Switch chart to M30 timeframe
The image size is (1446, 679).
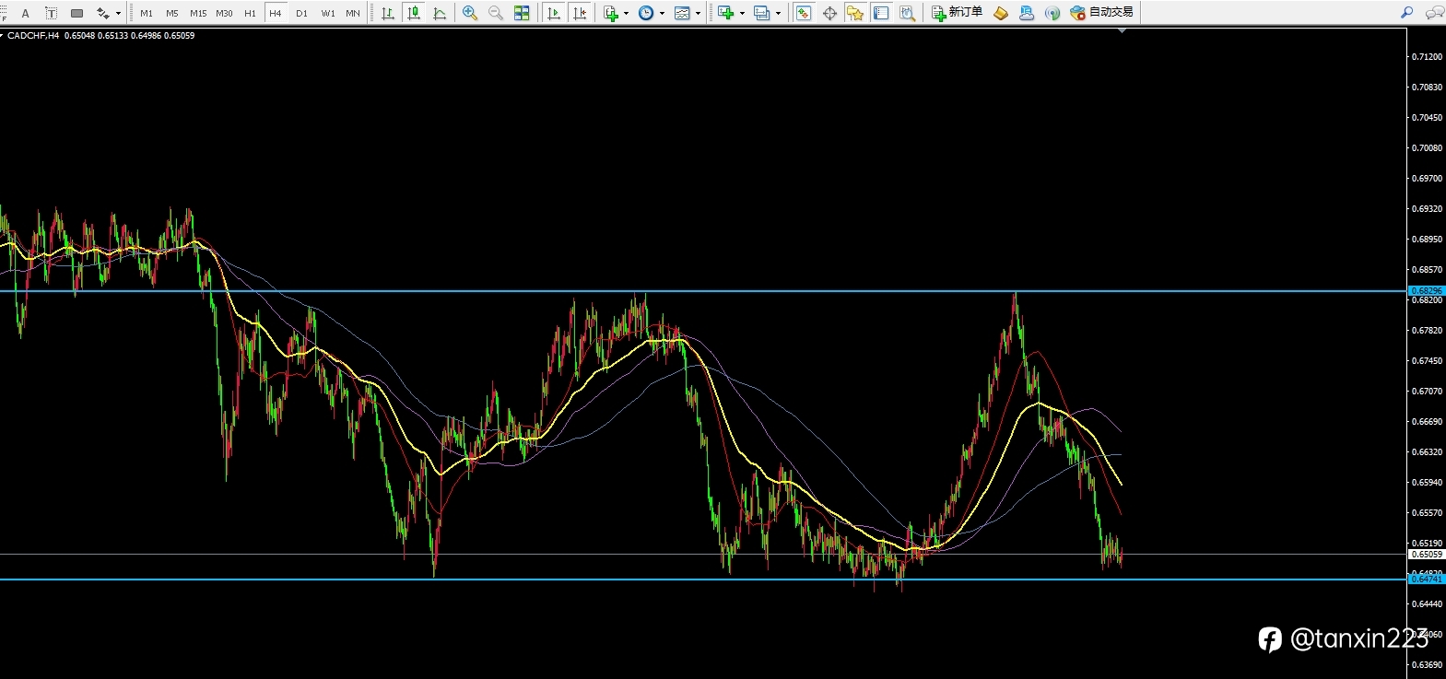point(224,13)
